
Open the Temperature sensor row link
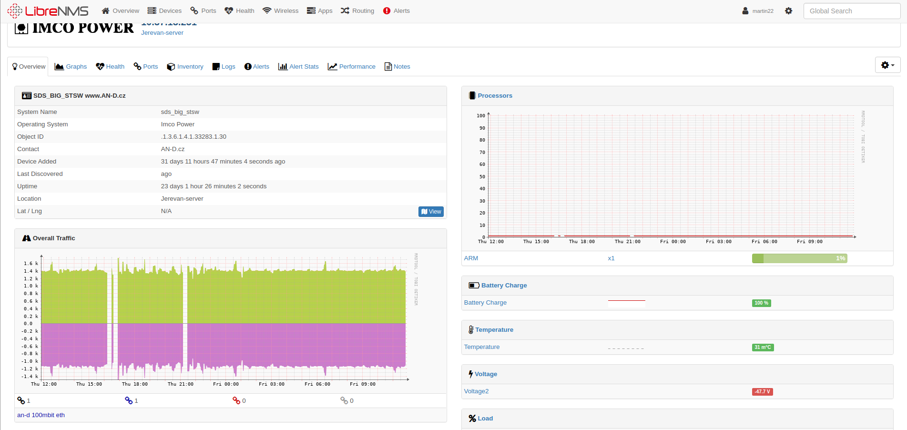[x=482, y=347]
